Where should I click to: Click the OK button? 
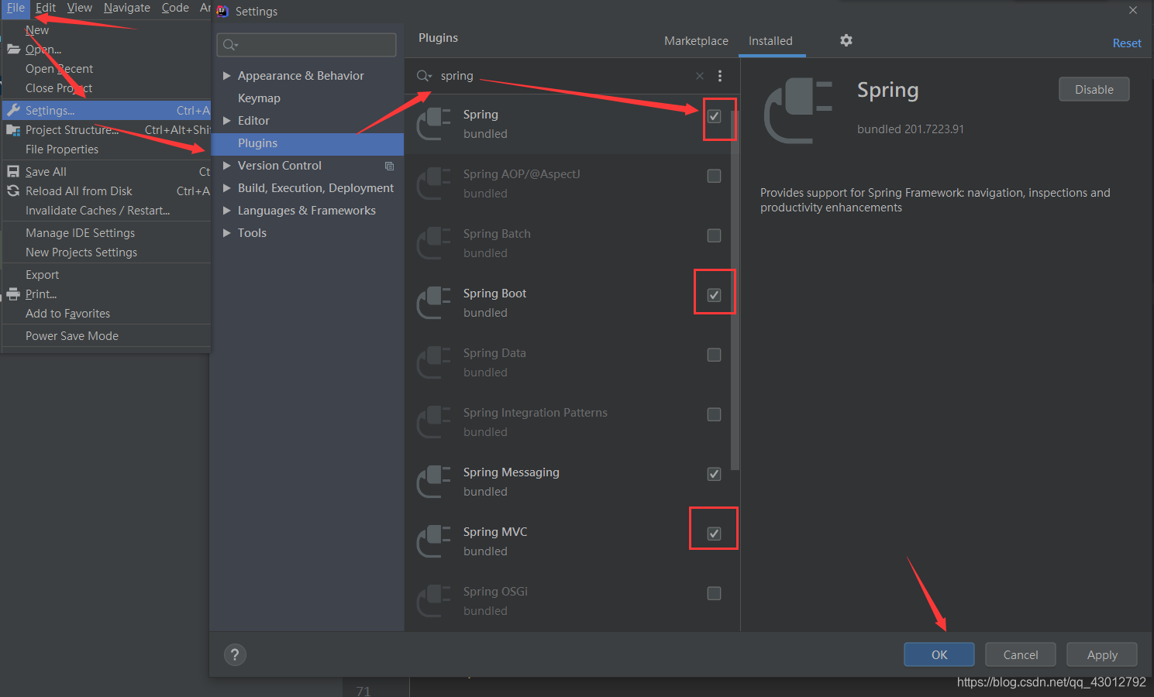[939, 654]
